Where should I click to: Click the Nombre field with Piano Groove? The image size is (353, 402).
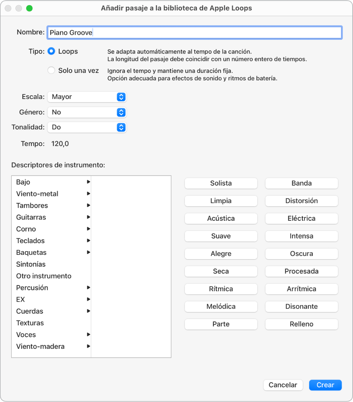[x=195, y=33]
